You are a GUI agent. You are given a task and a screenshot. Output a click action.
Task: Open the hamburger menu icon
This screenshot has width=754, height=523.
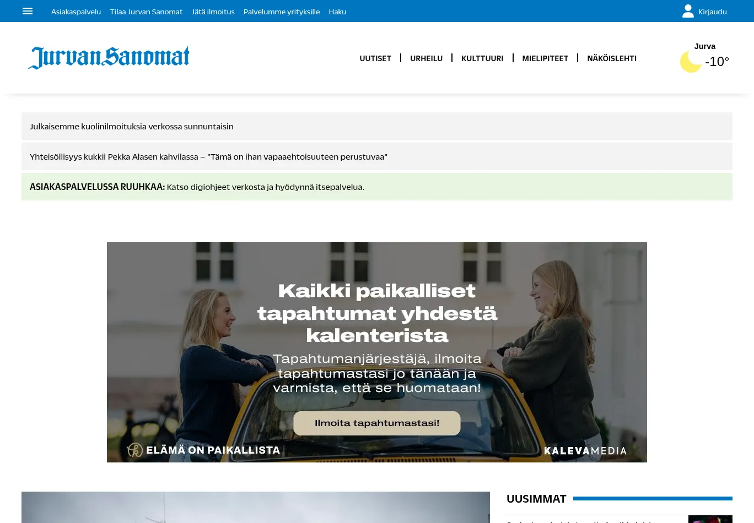(x=28, y=11)
